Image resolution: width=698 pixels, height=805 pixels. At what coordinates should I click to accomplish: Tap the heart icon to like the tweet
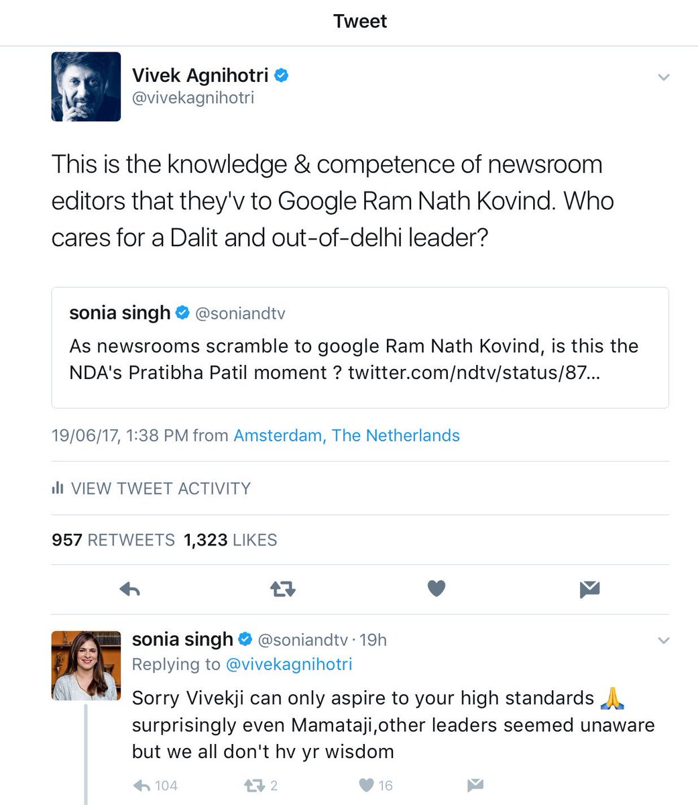[436, 588]
